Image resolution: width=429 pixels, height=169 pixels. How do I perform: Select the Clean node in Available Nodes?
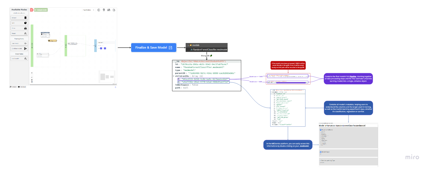point(19,28)
